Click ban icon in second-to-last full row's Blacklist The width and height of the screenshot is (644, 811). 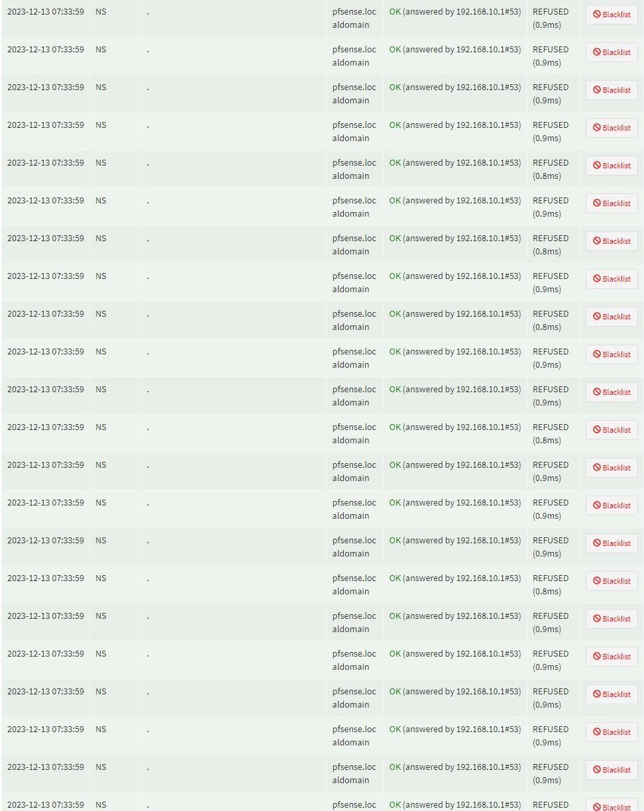coord(596,731)
